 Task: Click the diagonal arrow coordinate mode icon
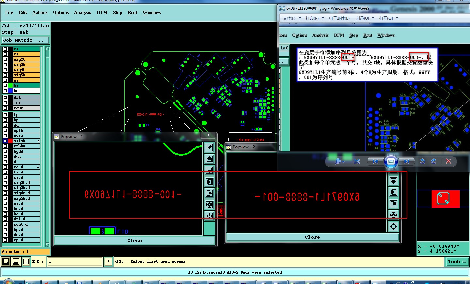click(x=6, y=262)
